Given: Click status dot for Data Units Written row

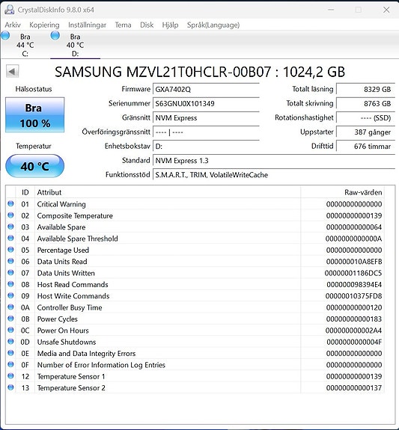Looking at the screenshot, I should tap(10, 273).
